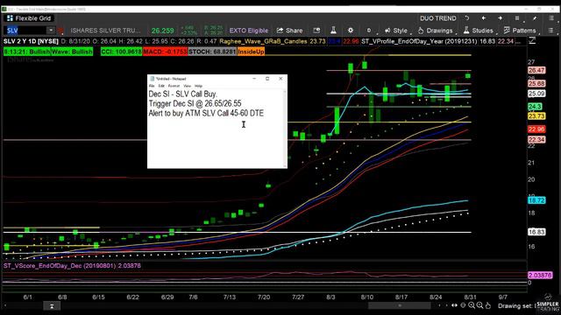This screenshot has height=315, width=561.
Task: Click the undo curved arrow next to DUO TREND
Action: [467, 18]
